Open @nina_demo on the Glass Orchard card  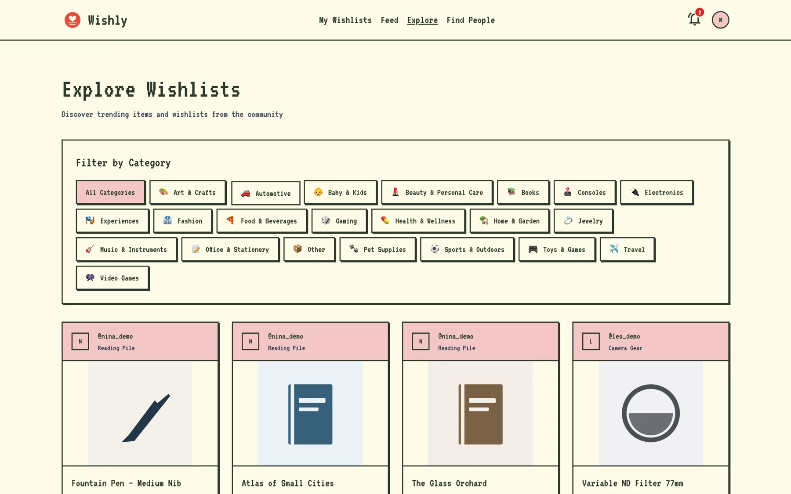point(456,336)
